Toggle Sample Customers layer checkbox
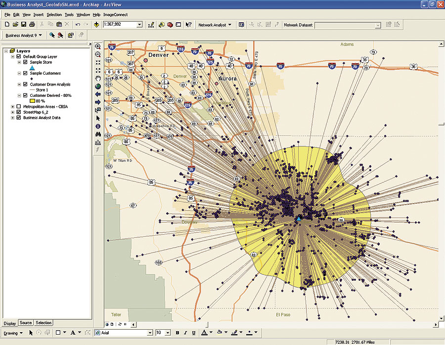 pyautogui.click(x=25, y=73)
